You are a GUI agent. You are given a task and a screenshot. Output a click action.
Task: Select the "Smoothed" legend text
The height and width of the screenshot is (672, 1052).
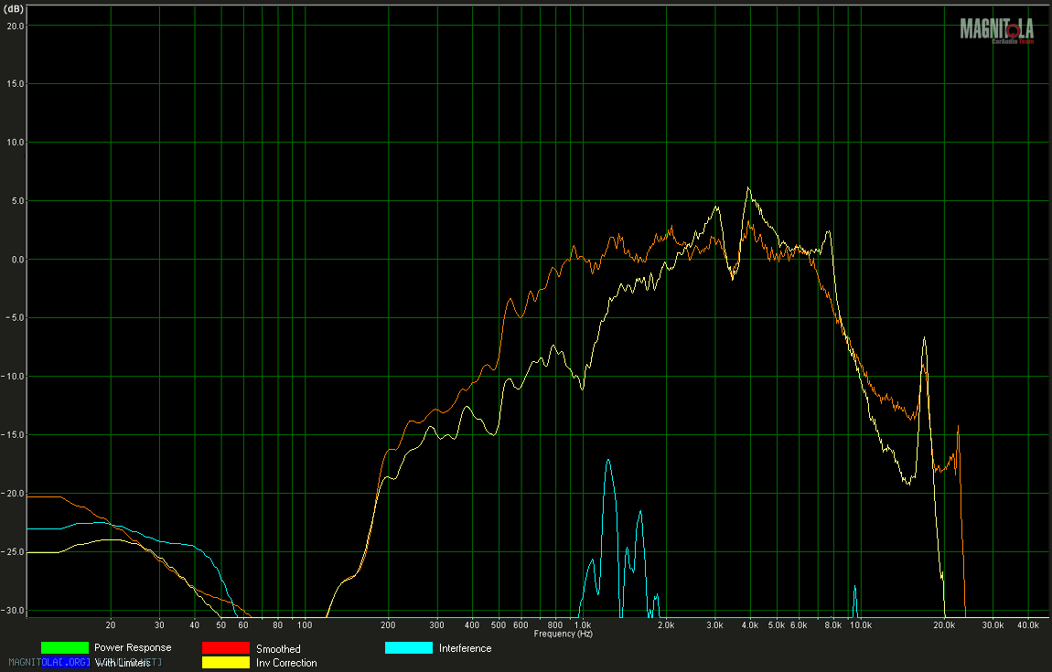coord(278,649)
